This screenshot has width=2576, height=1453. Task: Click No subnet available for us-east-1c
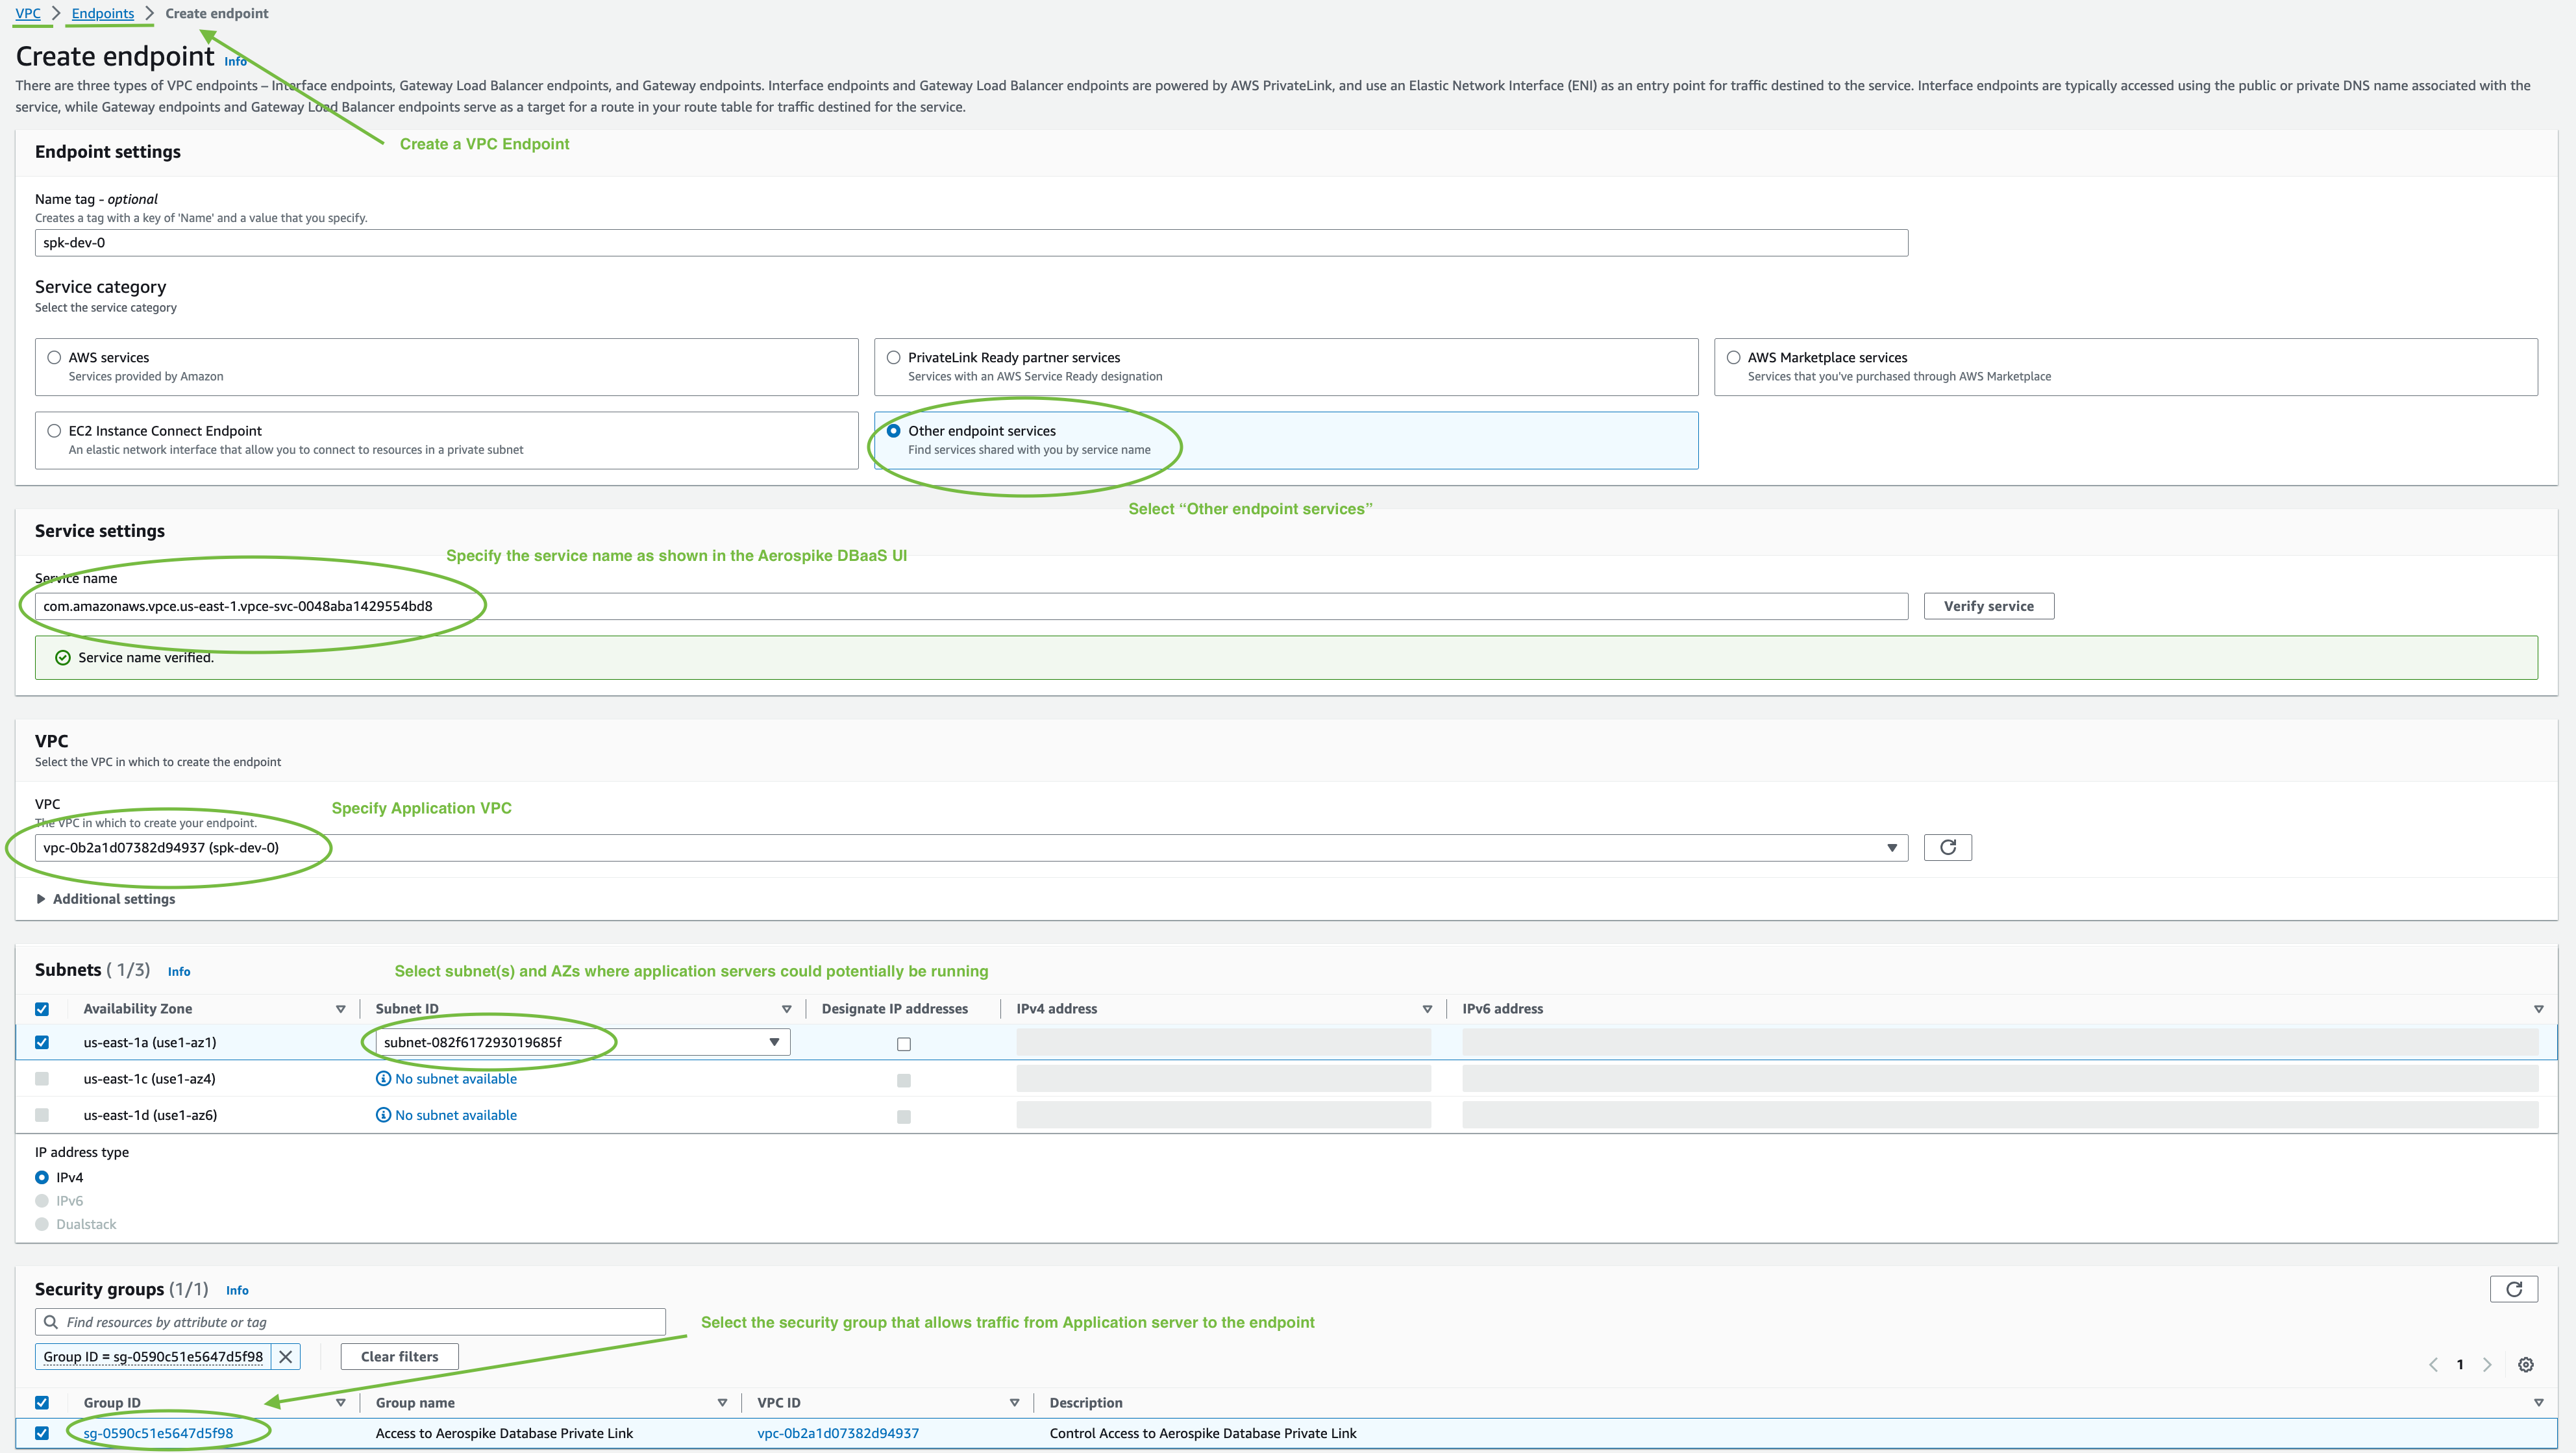point(456,1078)
